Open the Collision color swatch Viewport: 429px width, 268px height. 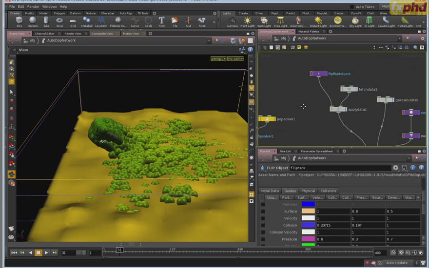coord(308,225)
